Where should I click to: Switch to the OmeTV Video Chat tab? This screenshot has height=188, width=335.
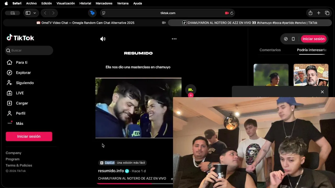pos(85,23)
